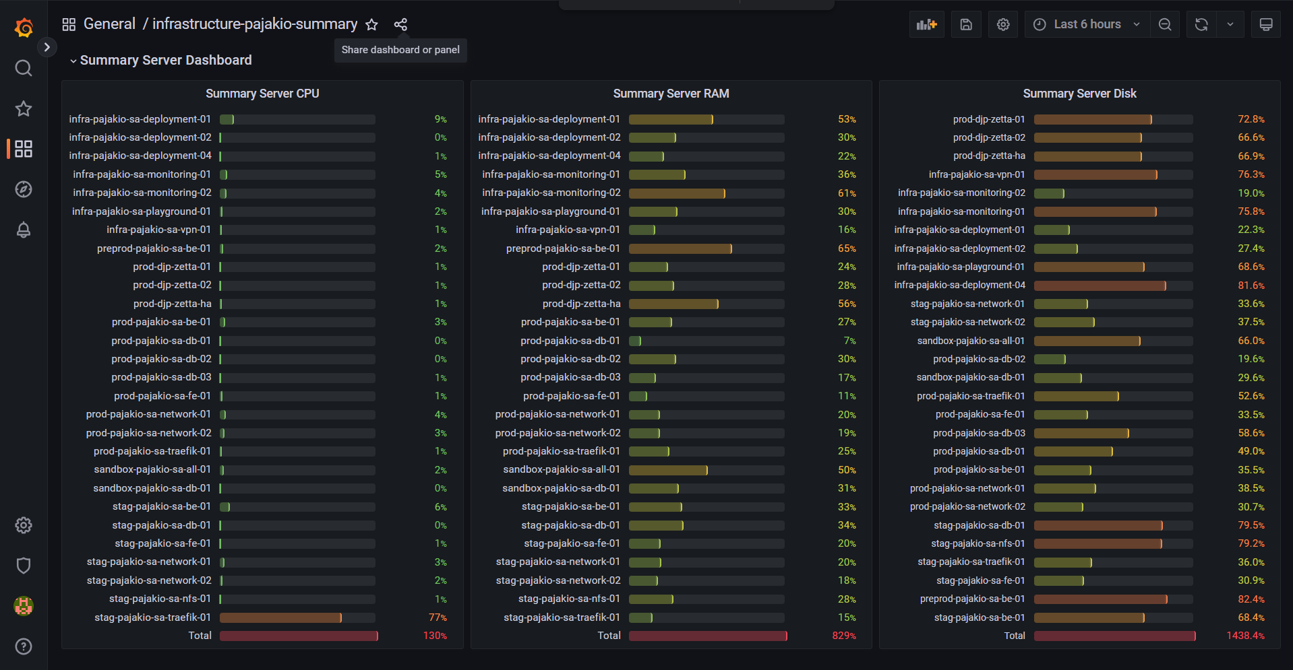The width and height of the screenshot is (1293, 670).
Task: Select infra-pajakio-sa-vpn-01 in Disk panel
Action: click(x=977, y=174)
